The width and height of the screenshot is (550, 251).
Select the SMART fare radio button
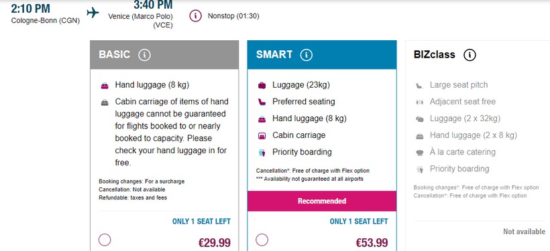click(x=262, y=240)
